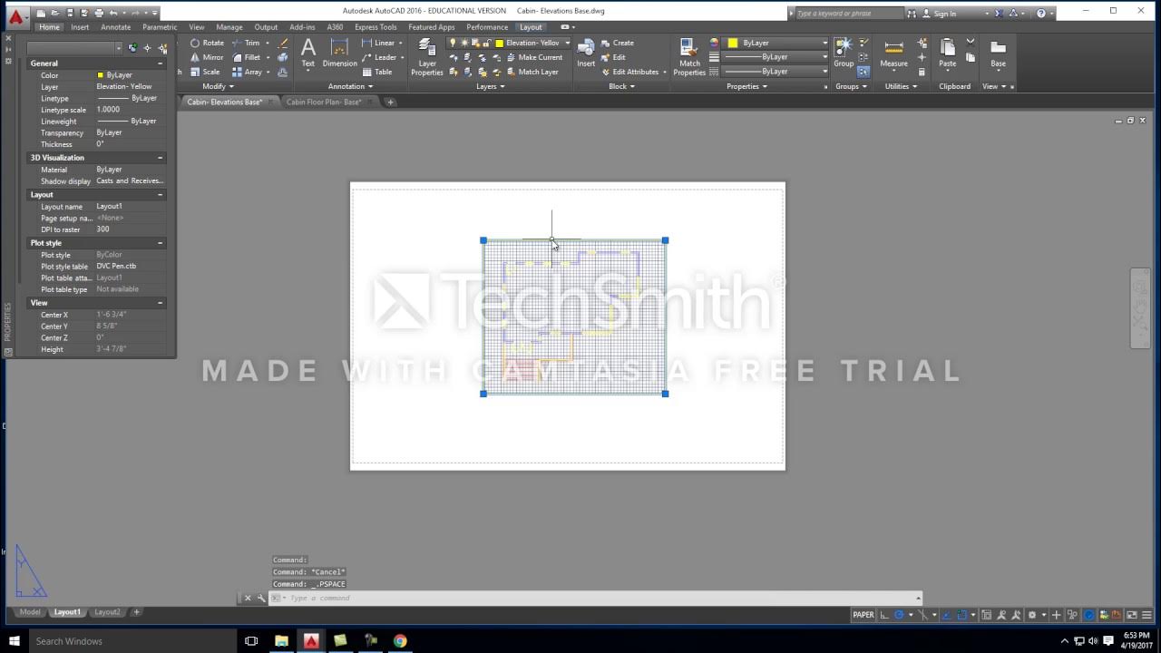
Task: Click the Paste icon
Action: tap(948, 53)
